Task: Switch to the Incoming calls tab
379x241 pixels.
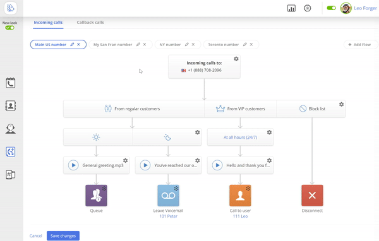Action: pos(48,23)
